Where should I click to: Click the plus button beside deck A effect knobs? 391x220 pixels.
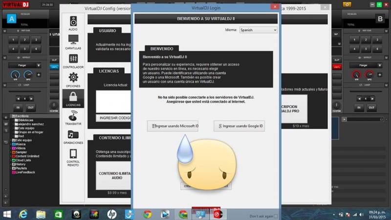(39, 75)
